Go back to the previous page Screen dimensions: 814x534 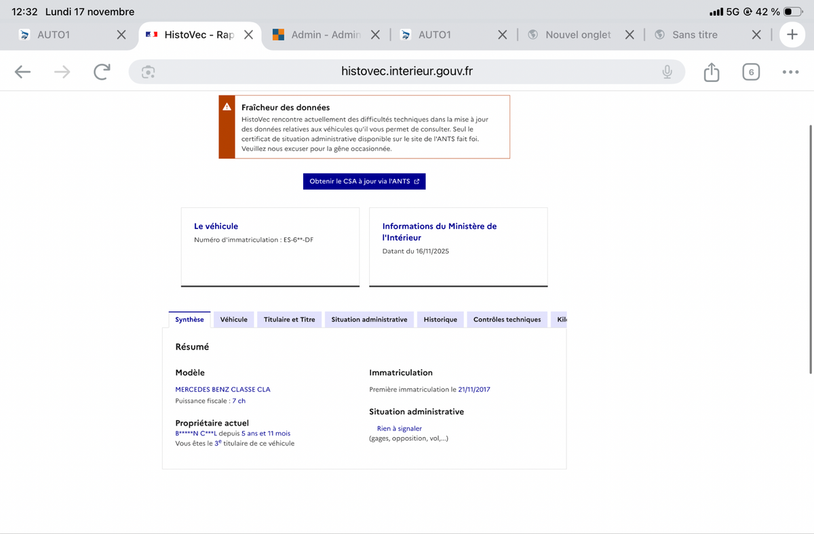pos(22,72)
